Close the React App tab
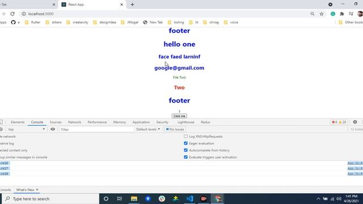Image resolution: width=363 pixels, height=204 pixels. [x=121, y=5]
